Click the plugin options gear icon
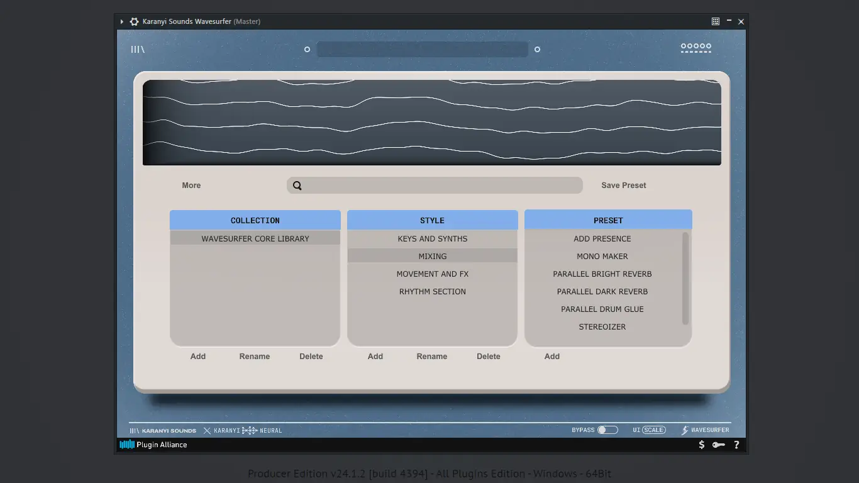 click(x=134, y=21)
